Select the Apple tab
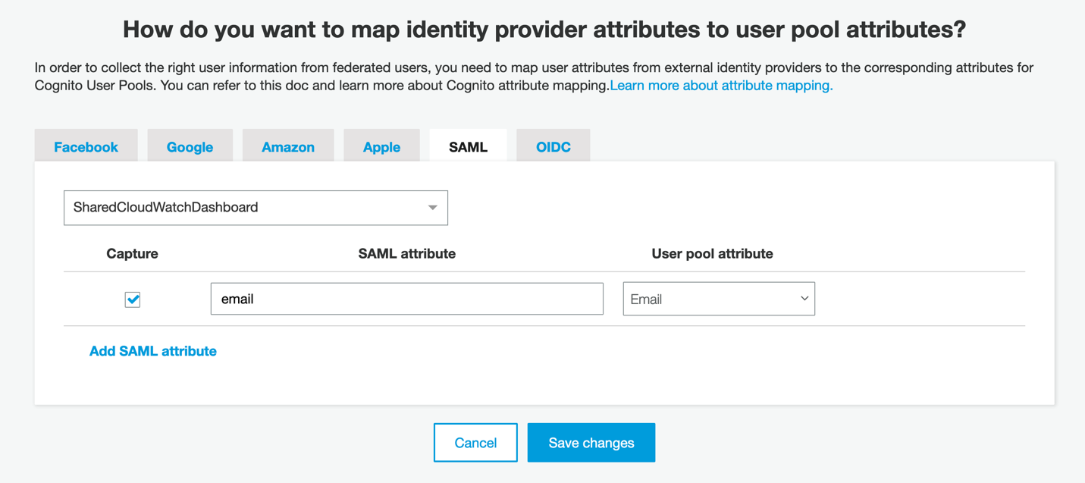Viewport: 1085px width, 483px height. tap(381, 146)
